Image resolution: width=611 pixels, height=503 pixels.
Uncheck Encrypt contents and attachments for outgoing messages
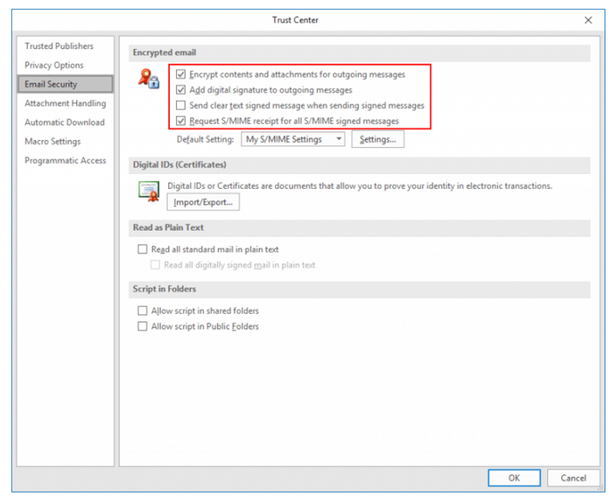[181, 74]
